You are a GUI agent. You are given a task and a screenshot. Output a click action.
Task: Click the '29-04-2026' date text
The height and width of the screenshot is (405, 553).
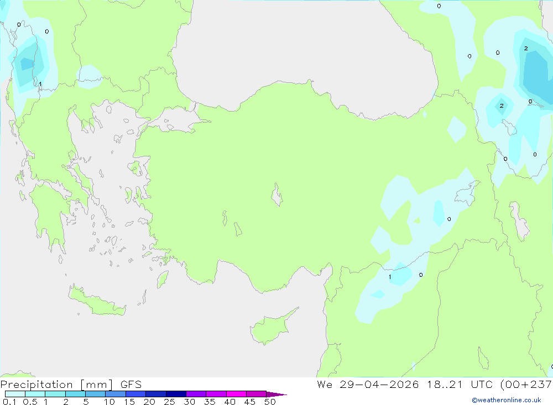point(379,385)
